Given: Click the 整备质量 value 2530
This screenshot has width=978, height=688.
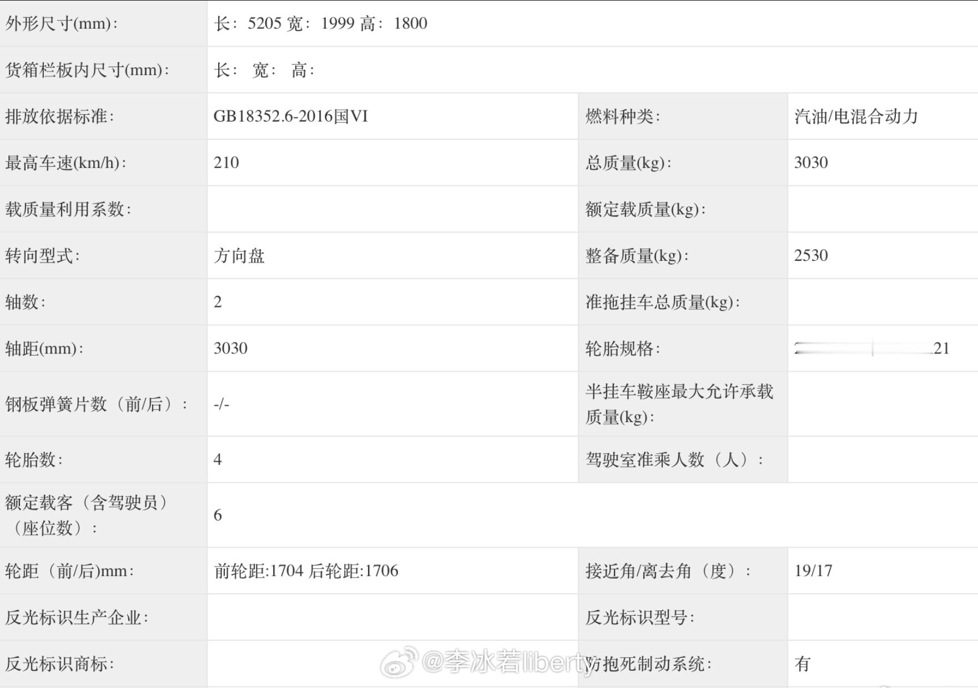Looking at the screenshot, I should (811, 255).
